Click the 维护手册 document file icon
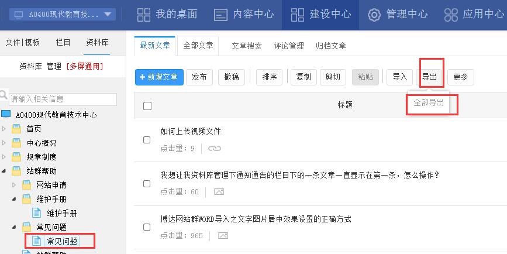This screenshot has width=507, height=254. (37, 213)
